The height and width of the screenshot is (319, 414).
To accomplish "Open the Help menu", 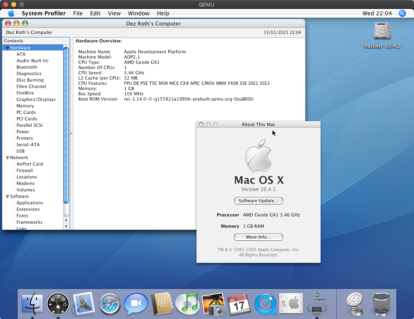I will point(163,13).
